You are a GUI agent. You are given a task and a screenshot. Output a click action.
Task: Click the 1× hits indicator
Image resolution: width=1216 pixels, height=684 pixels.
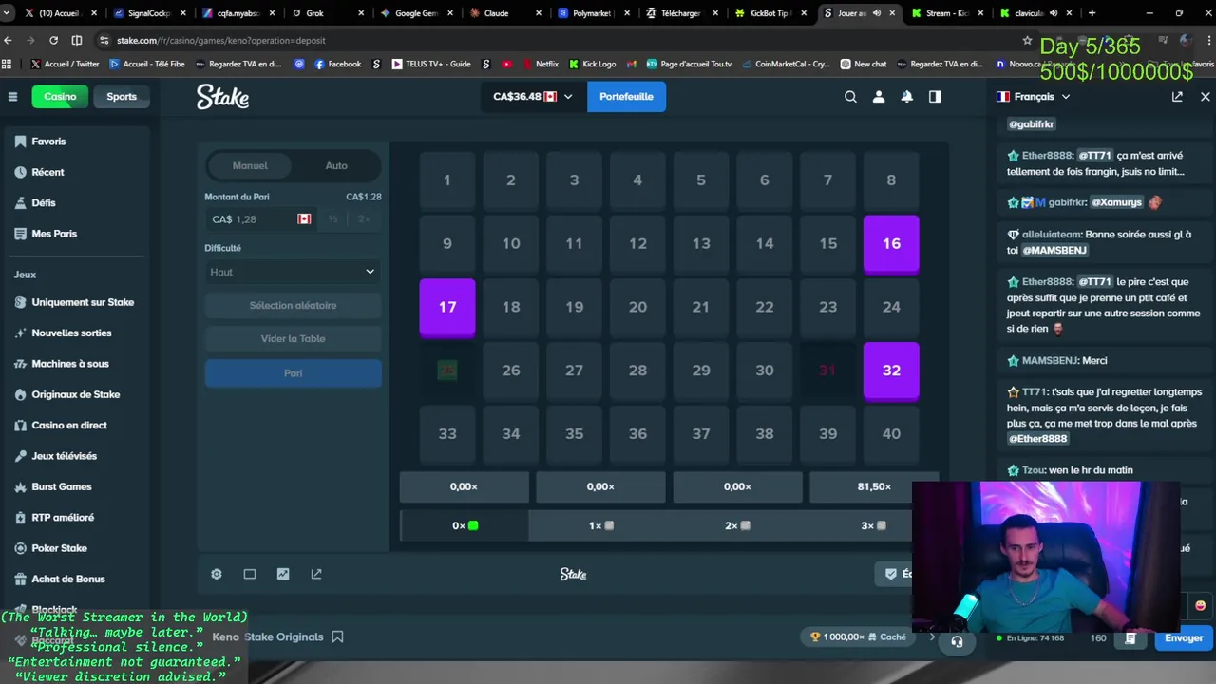(600, 525)
